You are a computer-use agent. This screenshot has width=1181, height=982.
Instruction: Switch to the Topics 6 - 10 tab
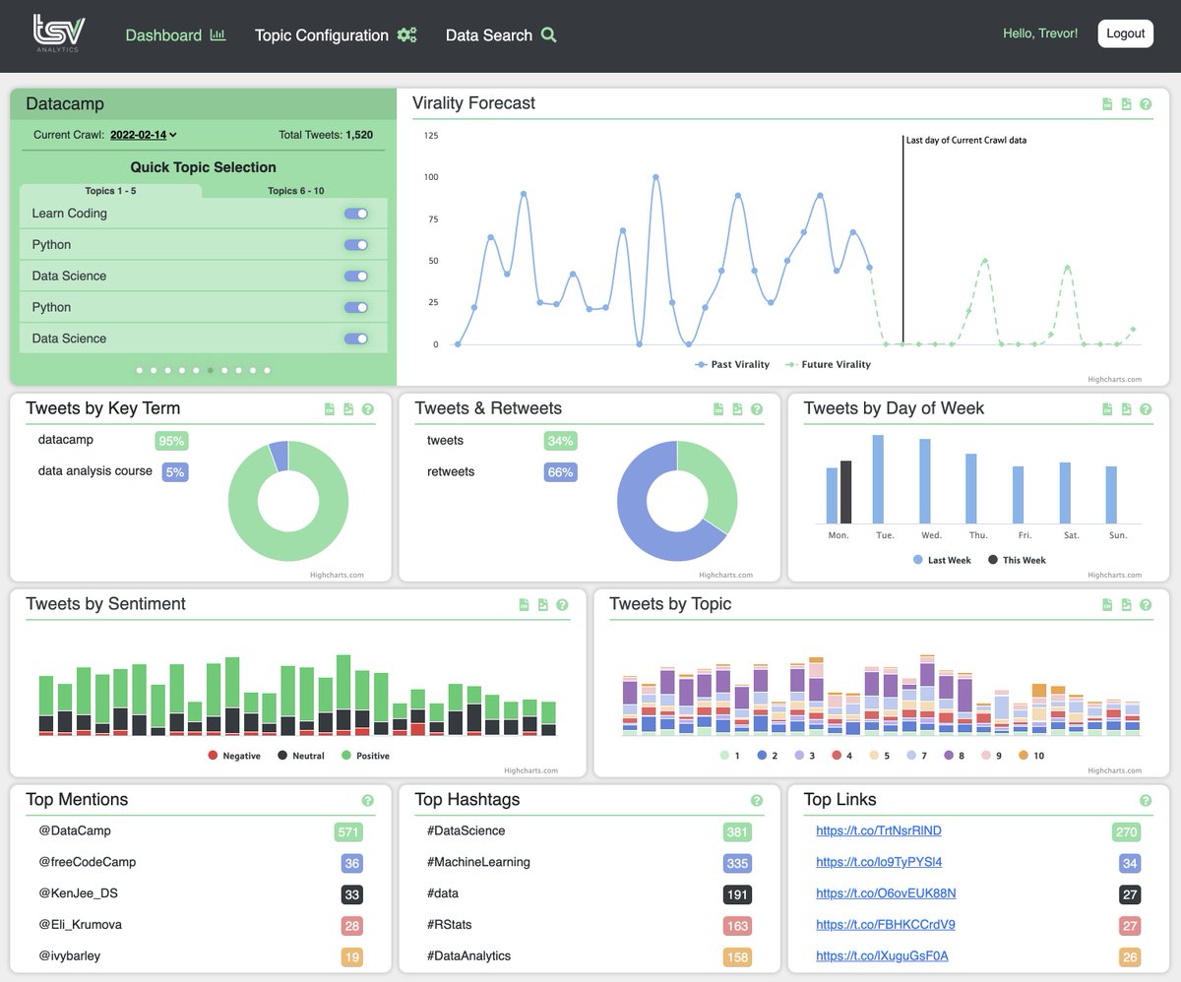295,191
